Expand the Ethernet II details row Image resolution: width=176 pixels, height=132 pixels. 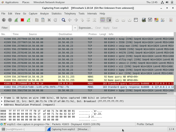coord(2,101)
